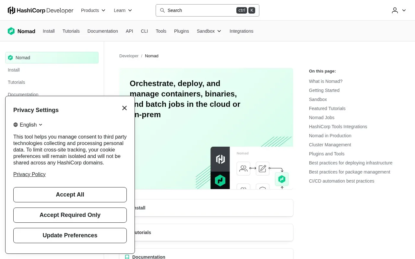Jump to What is Nomad? section
Viewport: 415px width, 259px height.
pyautogui.click(x=326, y=81)
